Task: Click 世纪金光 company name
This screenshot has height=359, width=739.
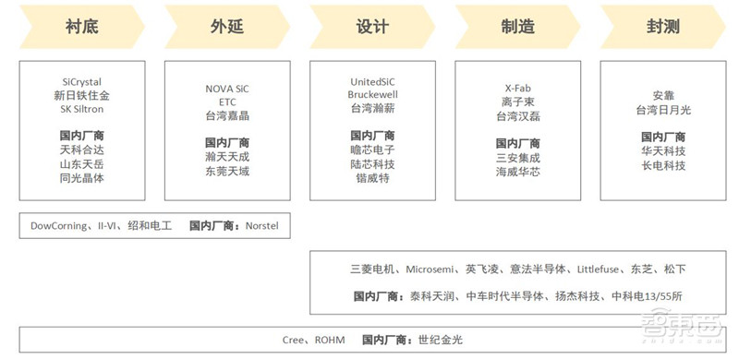Action: click(x=441, y=341)
